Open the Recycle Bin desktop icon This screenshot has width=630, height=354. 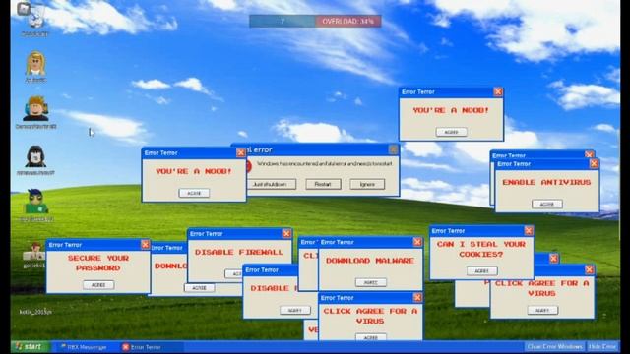[x=35, y=18]
